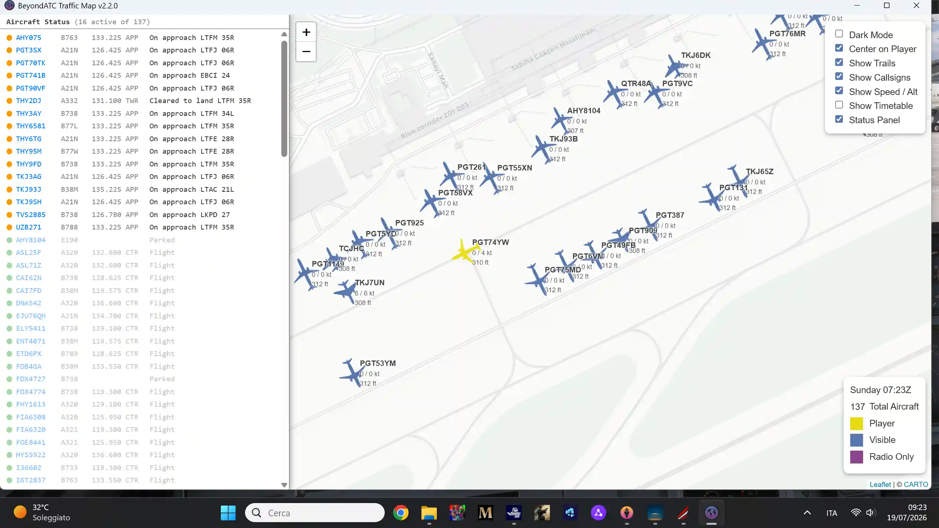
Task: Click the THY6581 callsign entry
Action: pos(31,126)
